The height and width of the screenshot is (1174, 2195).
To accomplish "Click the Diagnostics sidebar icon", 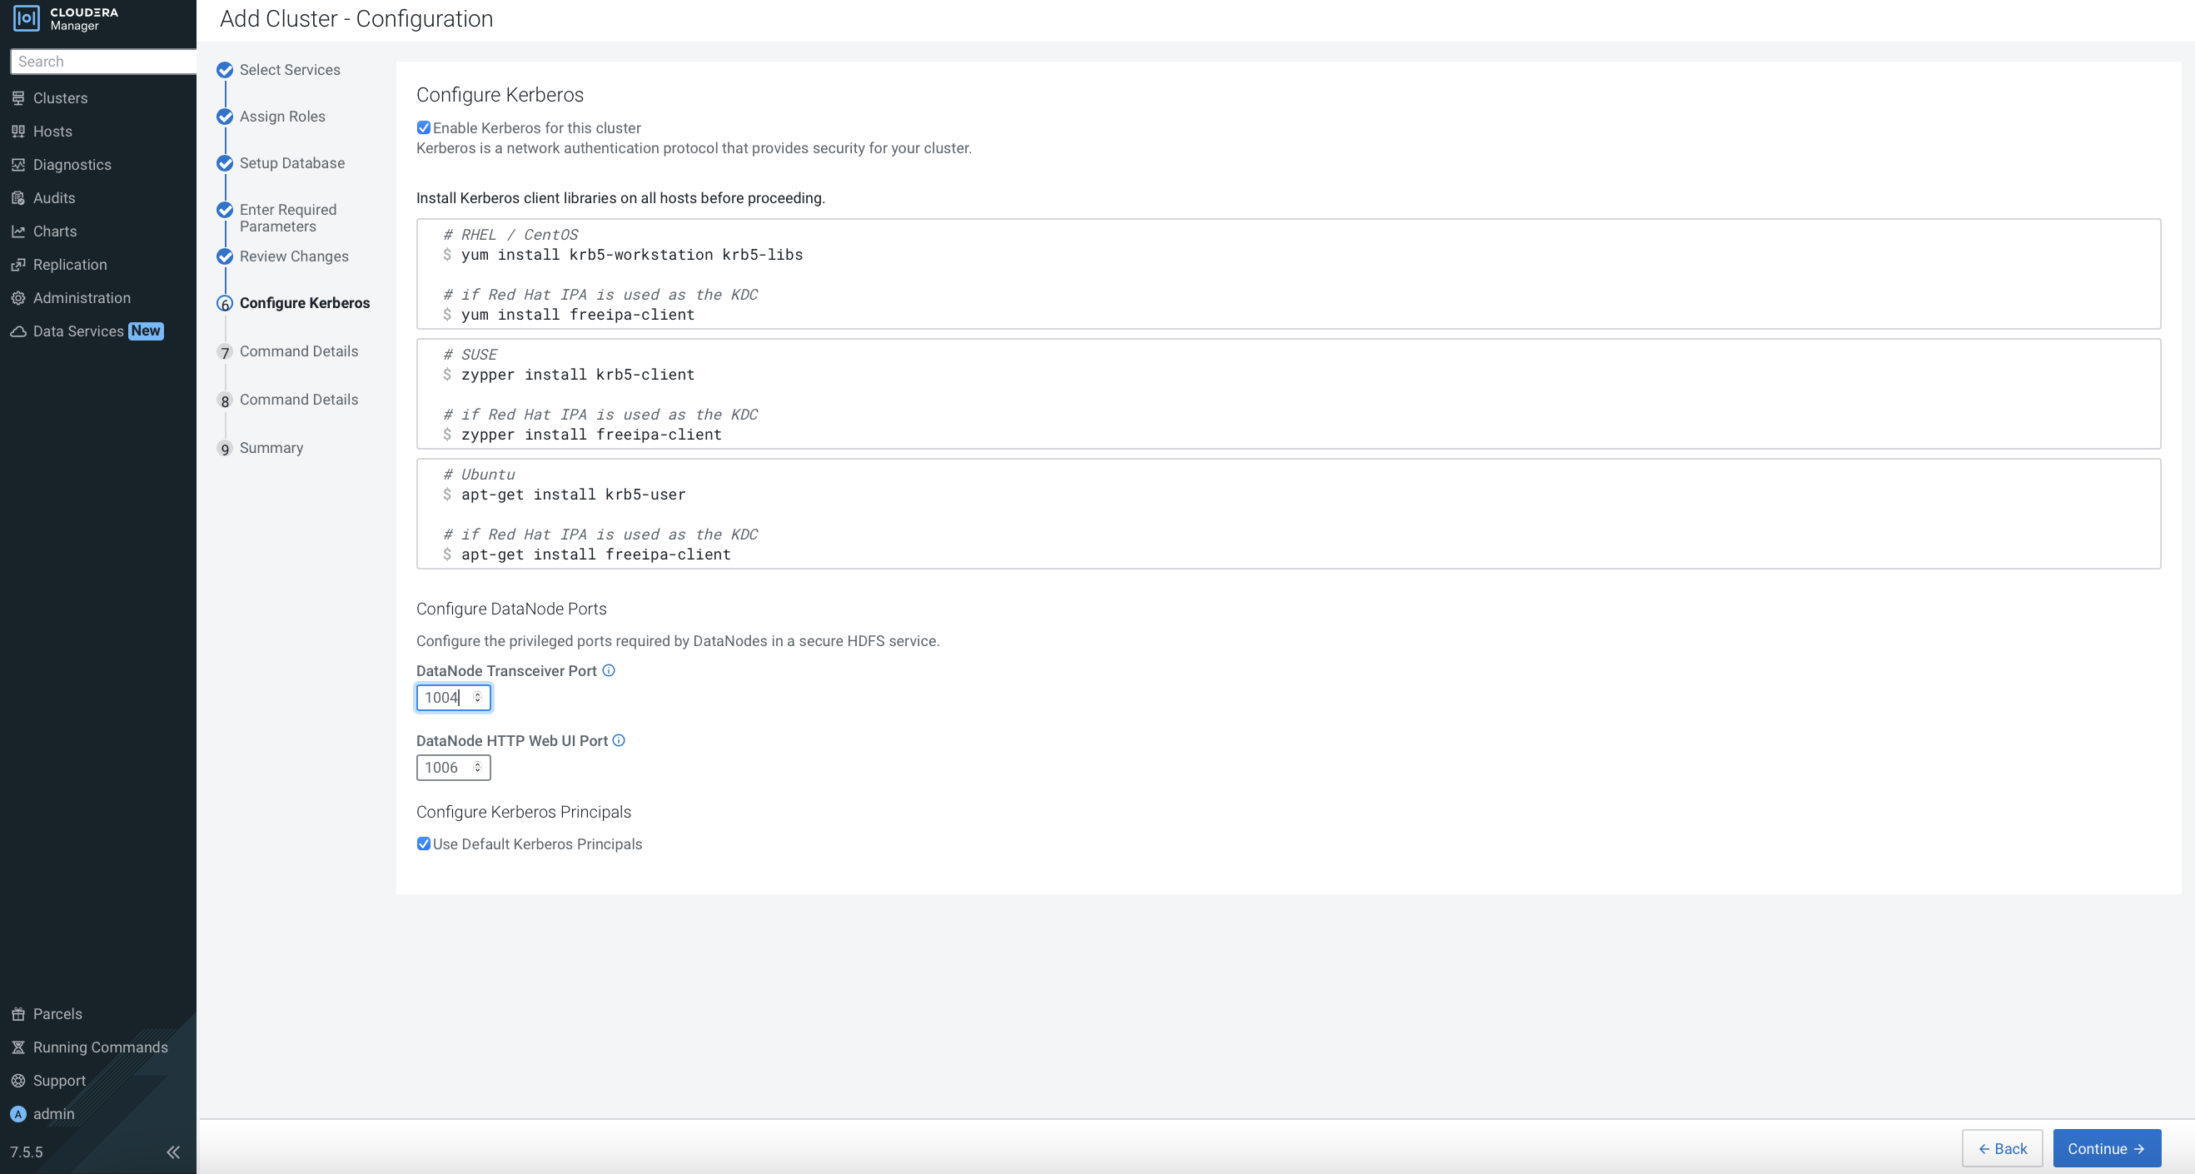I will pos(17,164).
